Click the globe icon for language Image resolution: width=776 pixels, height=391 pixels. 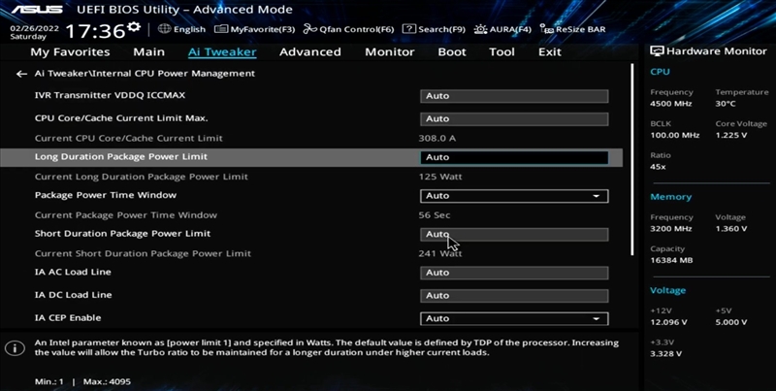164,29
